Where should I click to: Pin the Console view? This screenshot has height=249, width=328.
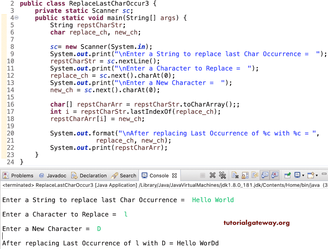pos(287,175)
